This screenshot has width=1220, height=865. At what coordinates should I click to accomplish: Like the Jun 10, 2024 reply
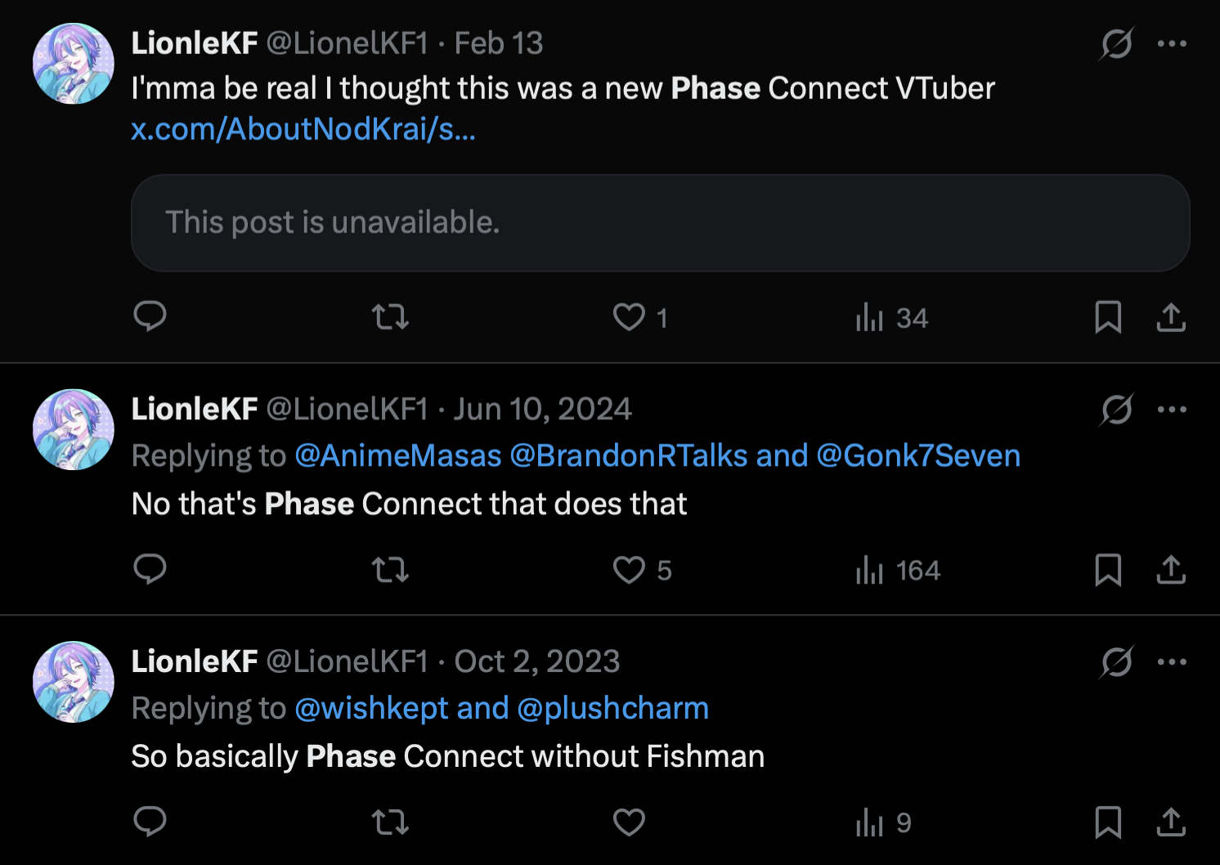[x=629, y=569]
